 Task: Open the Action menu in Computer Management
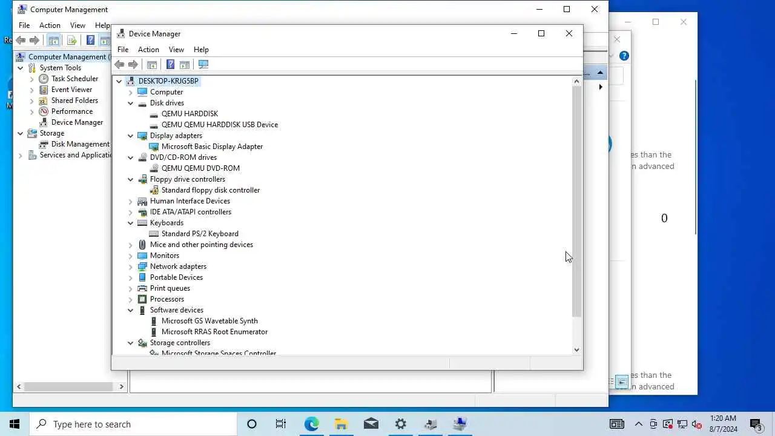point(50,25)
